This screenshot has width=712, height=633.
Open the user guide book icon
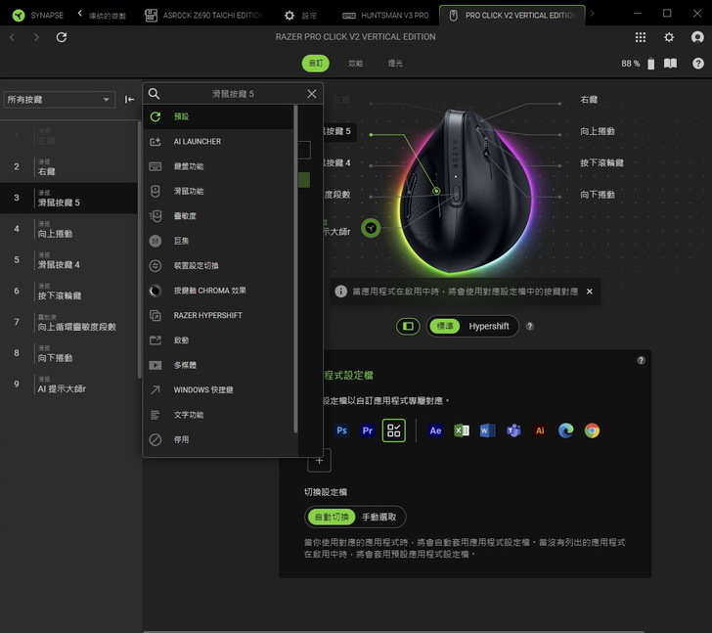click(670, 64)
